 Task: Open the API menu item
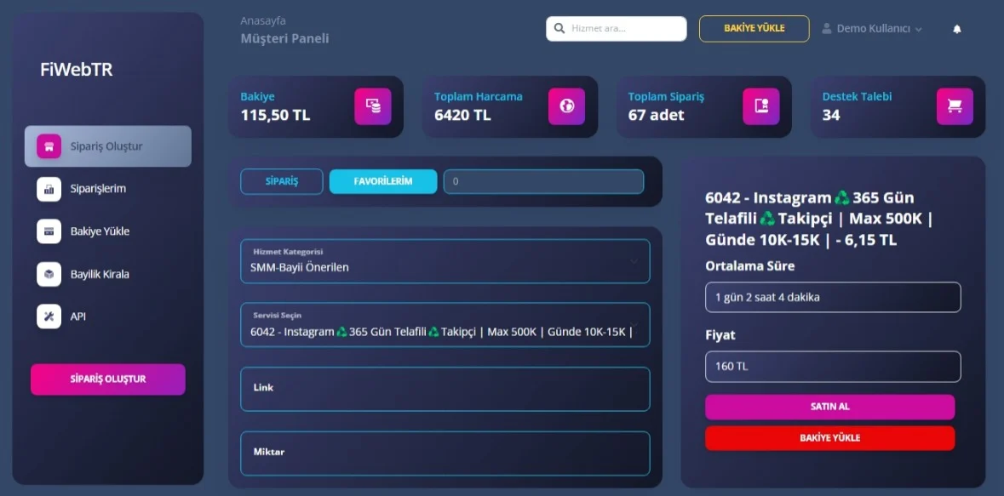78,316
